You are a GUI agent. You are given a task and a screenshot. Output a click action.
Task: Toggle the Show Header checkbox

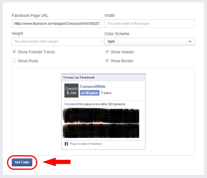coord(107,51)
